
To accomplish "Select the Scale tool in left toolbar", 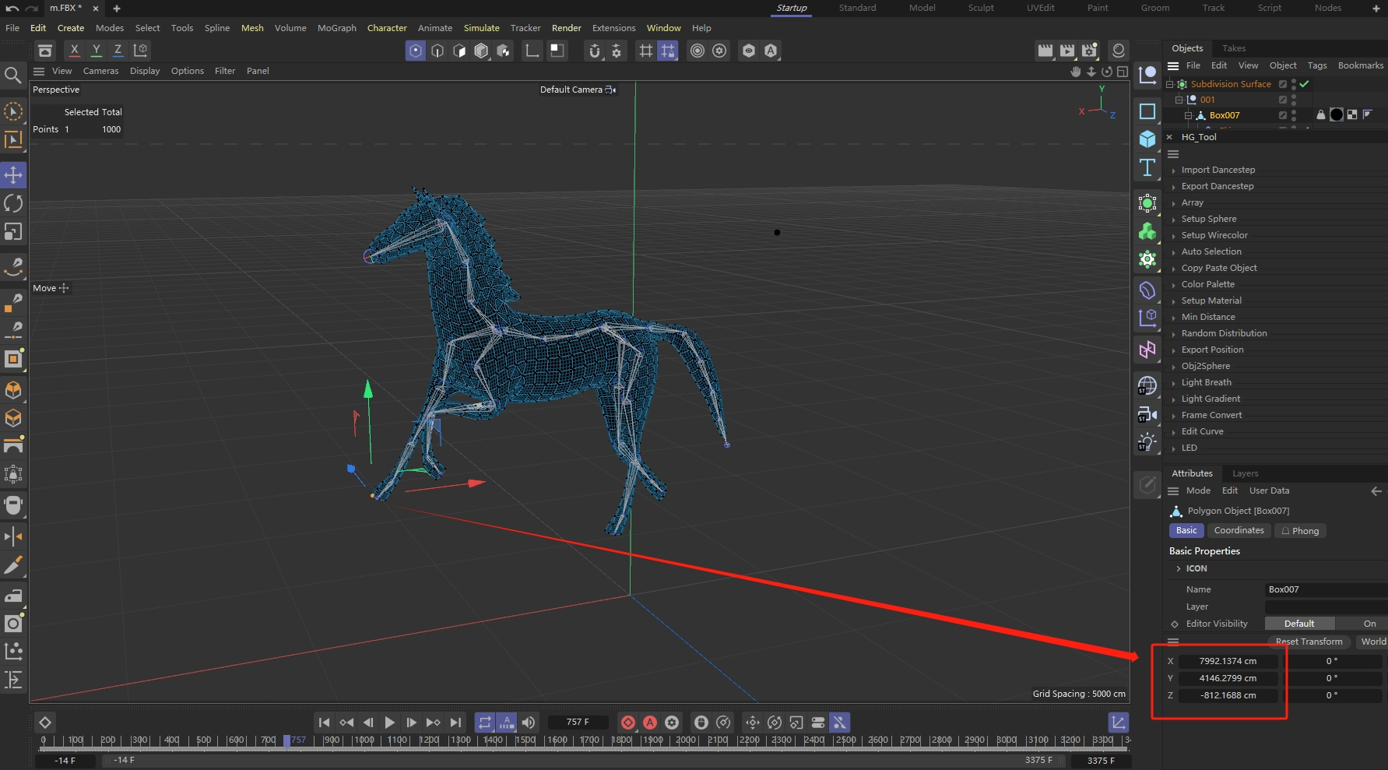I will (13, 232).
